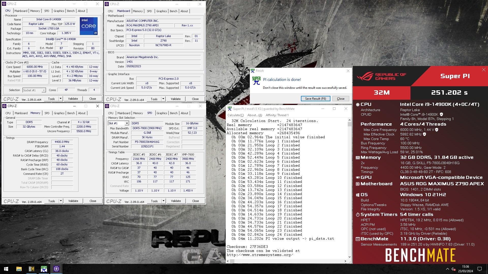
Task: Click the muted volume tray icon
Action: pos(453,269)
